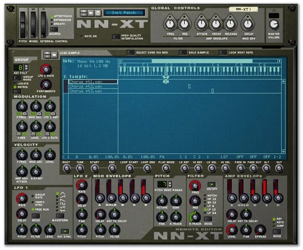
Task: Adjust LFO 2 Rate knob
Action: click(x=82, y=185)
